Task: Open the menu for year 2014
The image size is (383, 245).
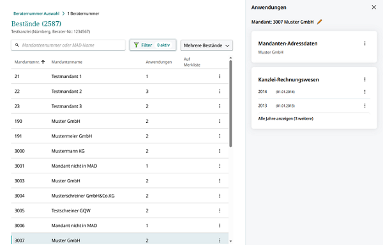Action: 364,91
